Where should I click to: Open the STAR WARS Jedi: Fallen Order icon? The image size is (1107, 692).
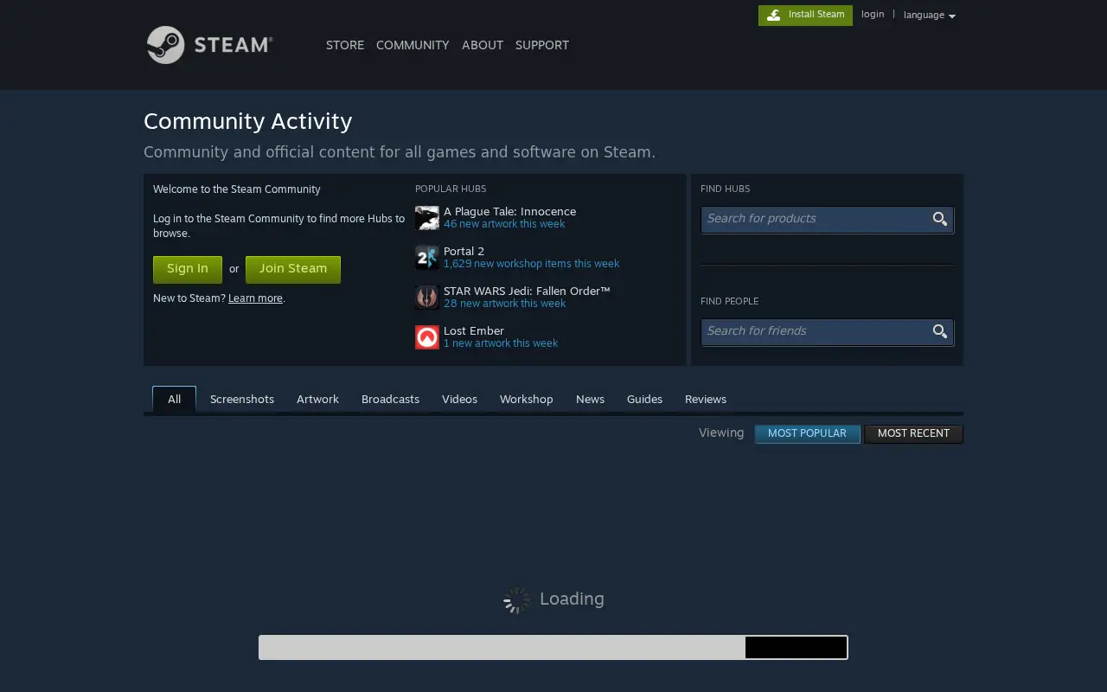click(x=427, y=298)
